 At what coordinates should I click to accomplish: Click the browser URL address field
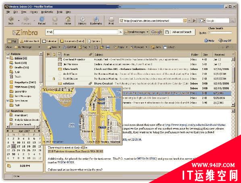153,21
